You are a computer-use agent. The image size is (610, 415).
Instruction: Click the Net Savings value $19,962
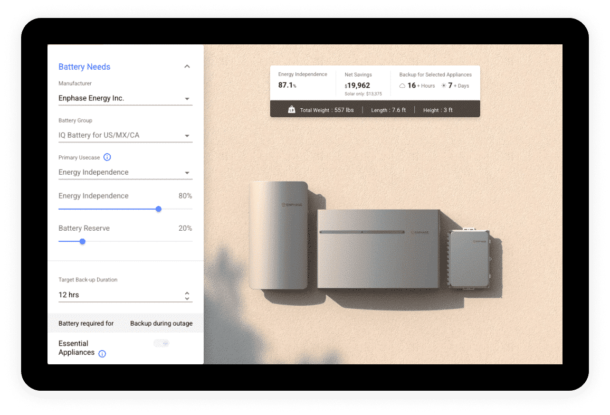(x=357, y=86)
